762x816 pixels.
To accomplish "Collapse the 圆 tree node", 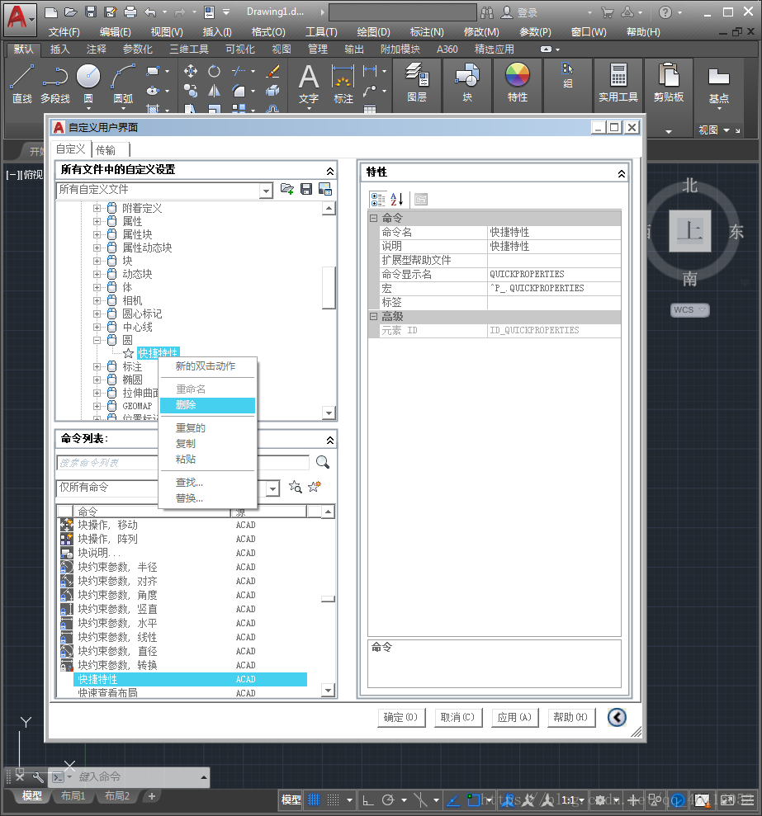I will point(97,340).
